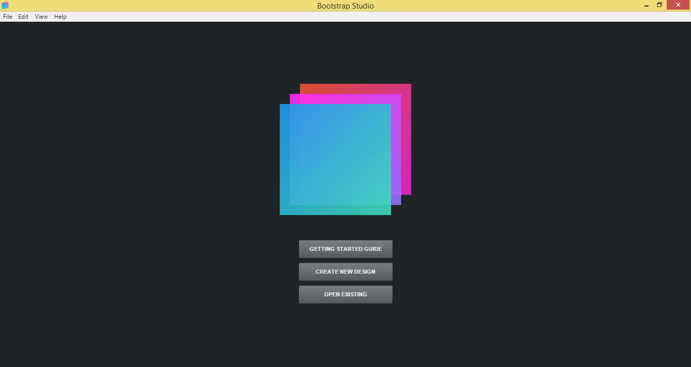Restore down the Bootstrap Studio window

[660, 5]
